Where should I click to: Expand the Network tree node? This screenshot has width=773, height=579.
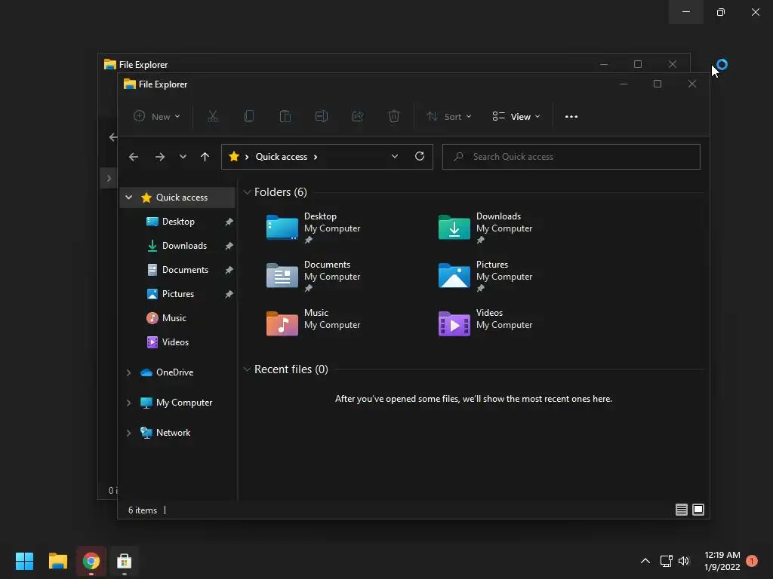[128, 433]
